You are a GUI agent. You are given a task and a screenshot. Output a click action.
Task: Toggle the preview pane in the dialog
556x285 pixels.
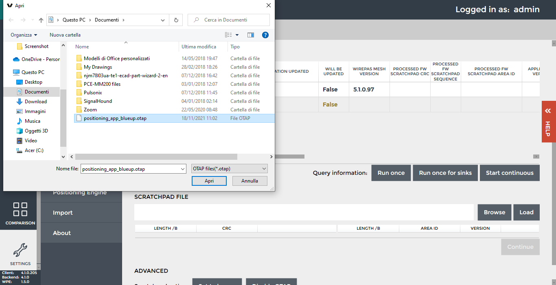[250, 35]
